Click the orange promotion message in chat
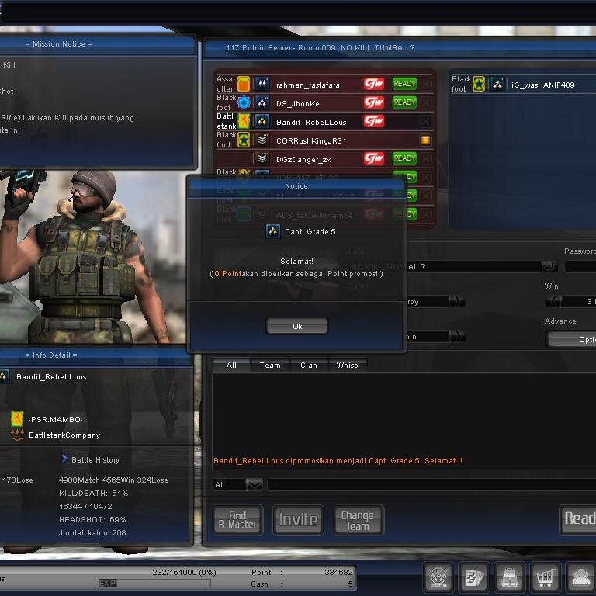The width and height of the screenshot is (596, 596). 338,461
